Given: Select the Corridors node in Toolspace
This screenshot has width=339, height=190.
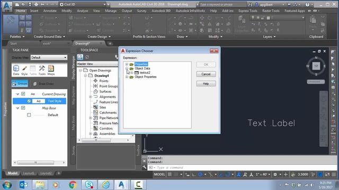Looking at the screenshot, I should 106,128.
